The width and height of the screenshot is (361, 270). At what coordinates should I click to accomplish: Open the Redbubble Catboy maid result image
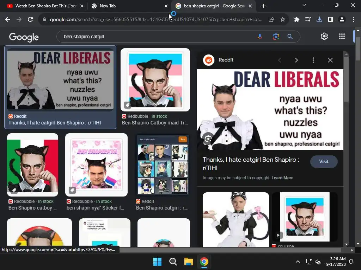click(x=155, y=80)
